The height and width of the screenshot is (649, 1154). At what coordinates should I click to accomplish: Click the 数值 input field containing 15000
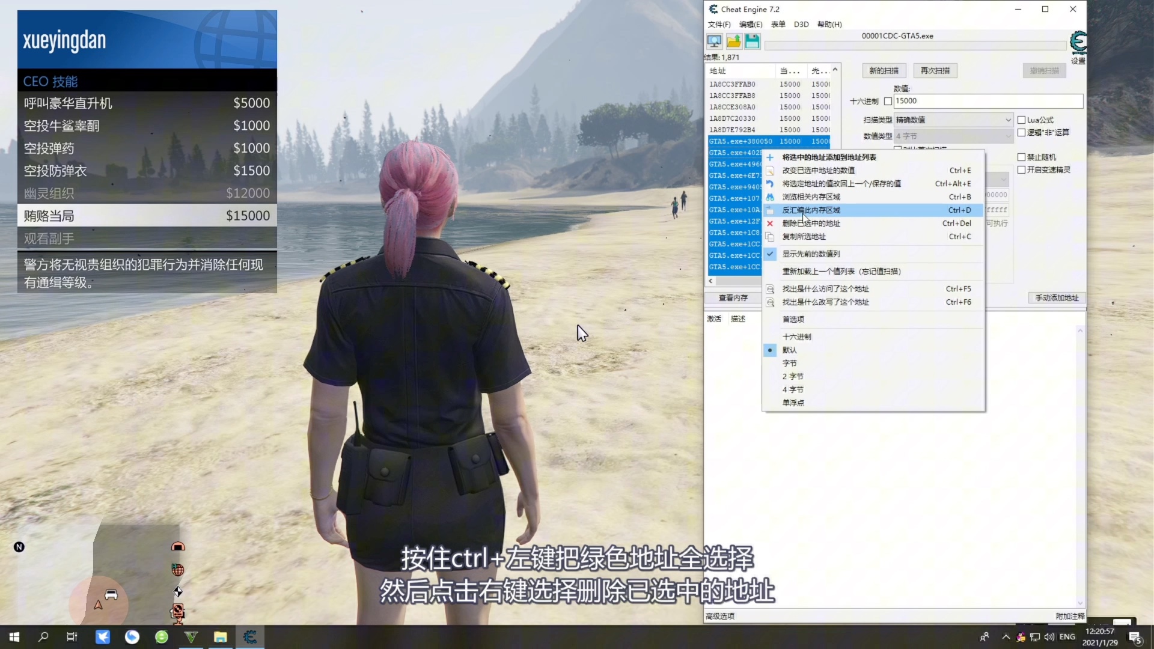988,102
